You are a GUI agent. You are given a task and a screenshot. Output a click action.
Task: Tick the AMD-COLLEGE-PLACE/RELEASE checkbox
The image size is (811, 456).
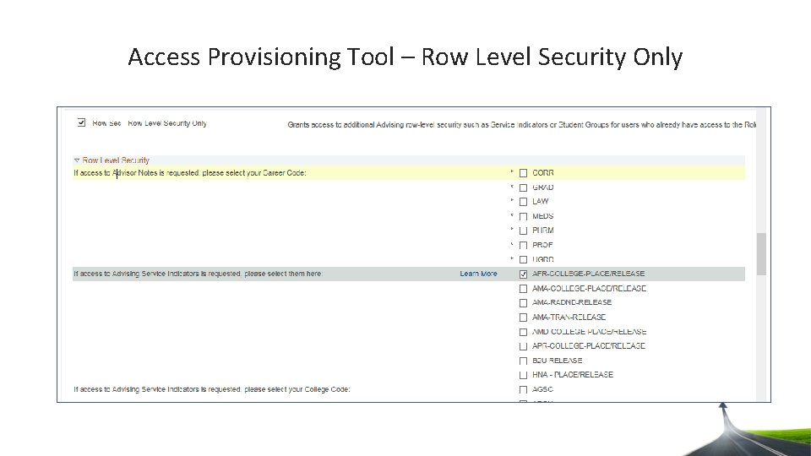tap(524, 332)
